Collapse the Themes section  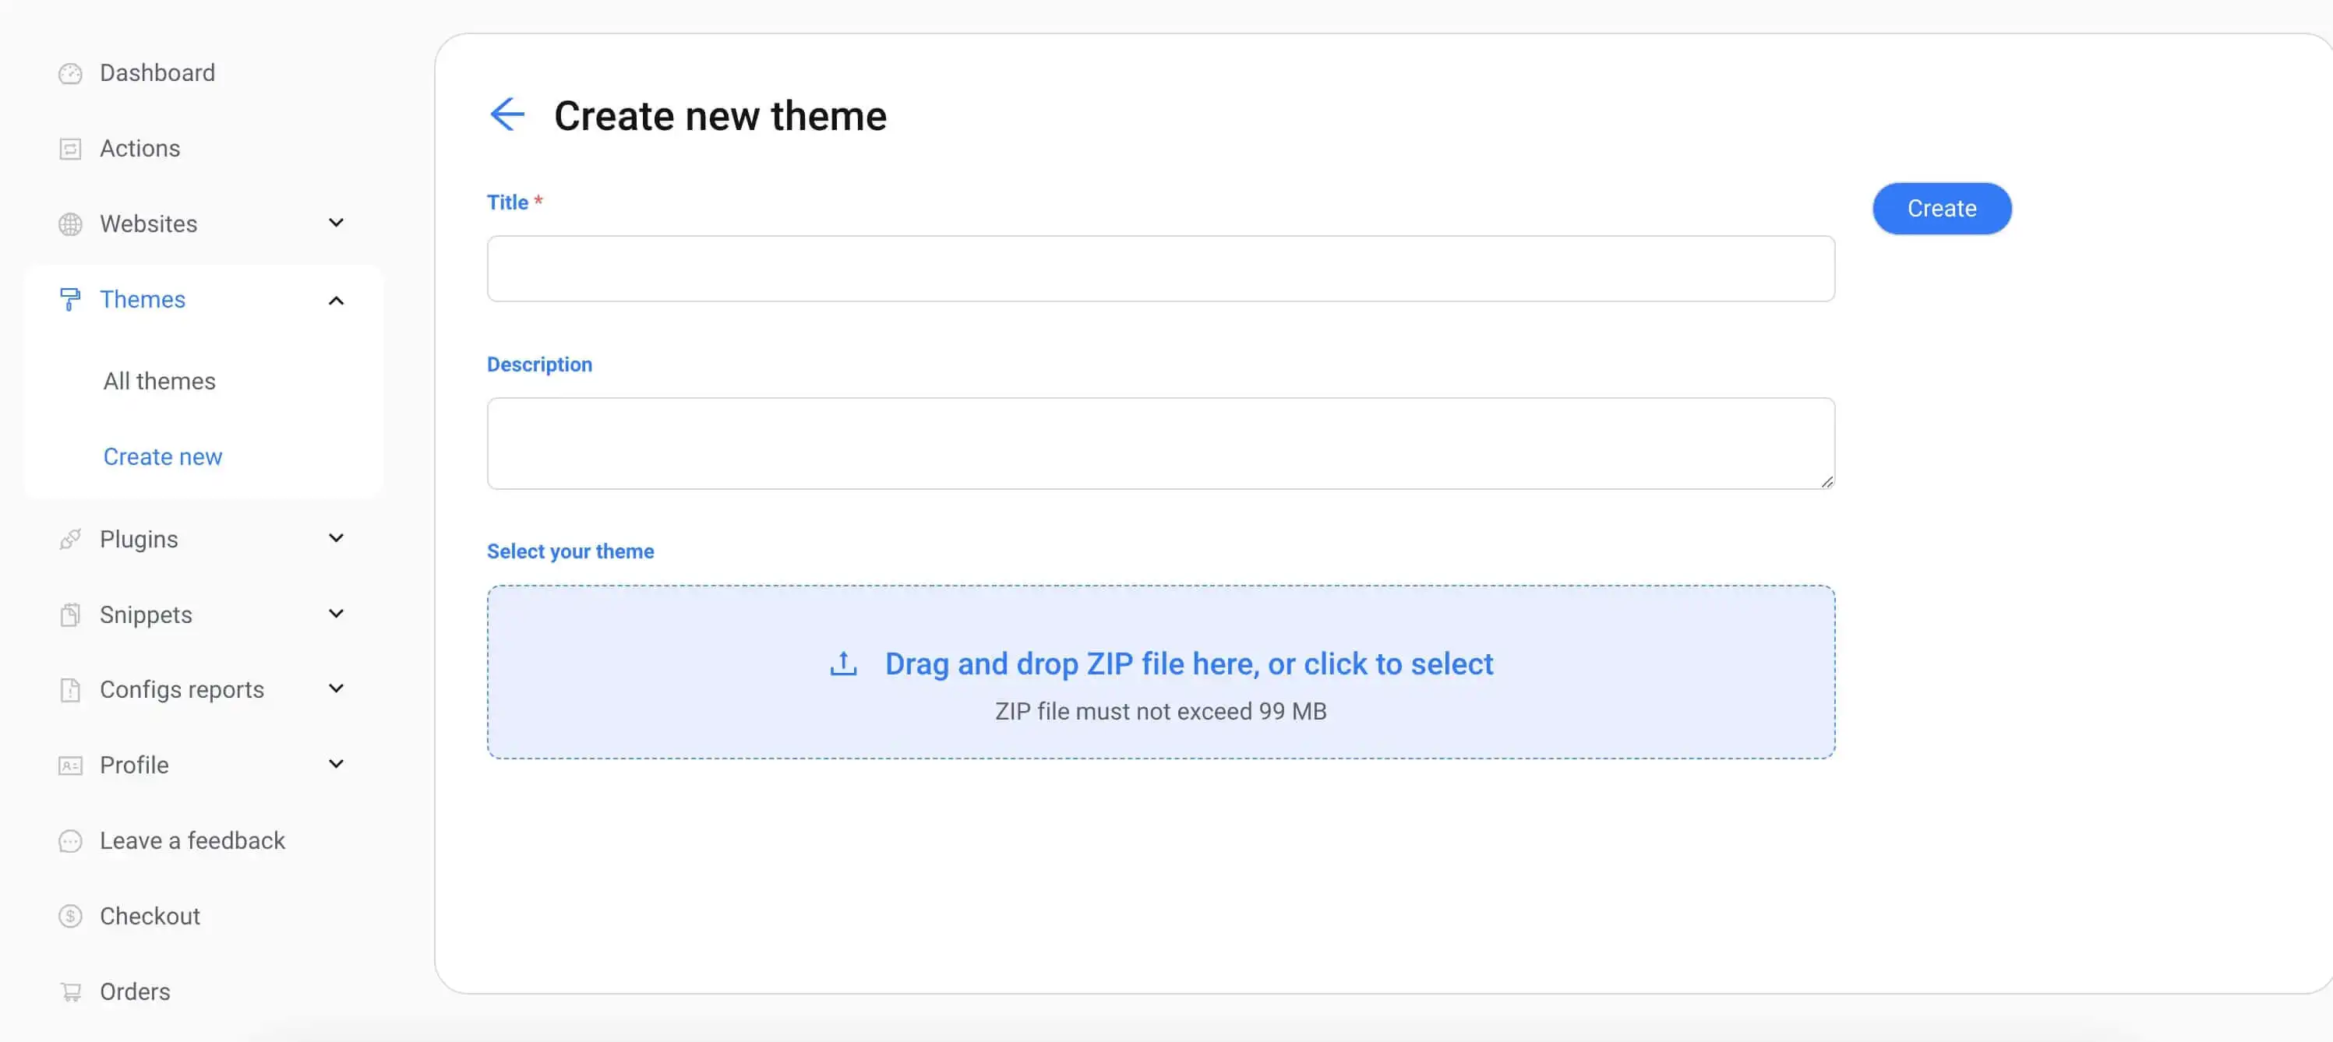[336, 300]
